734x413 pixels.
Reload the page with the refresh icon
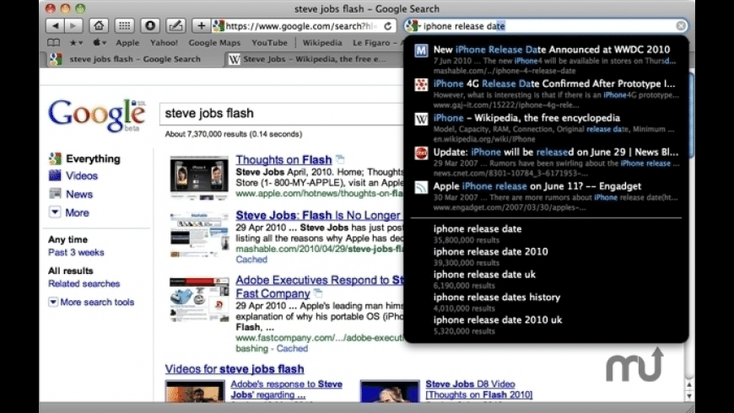[x=387, y=26]
